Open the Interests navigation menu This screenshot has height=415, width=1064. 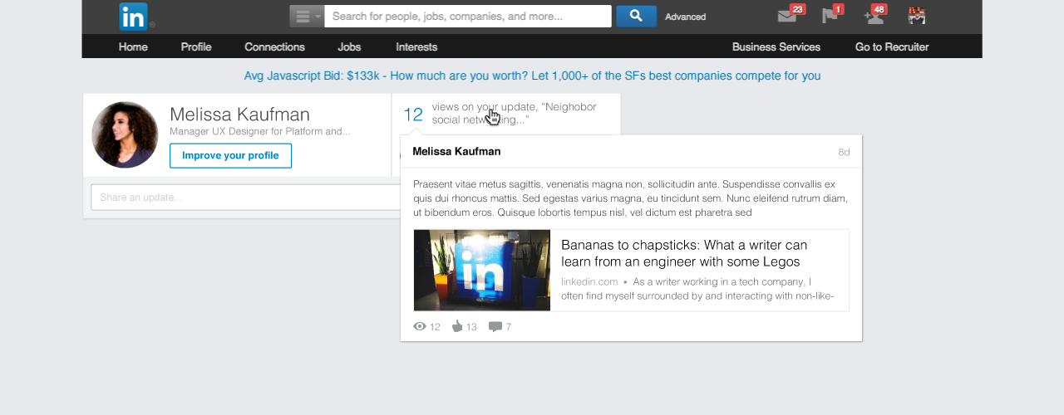416,46
